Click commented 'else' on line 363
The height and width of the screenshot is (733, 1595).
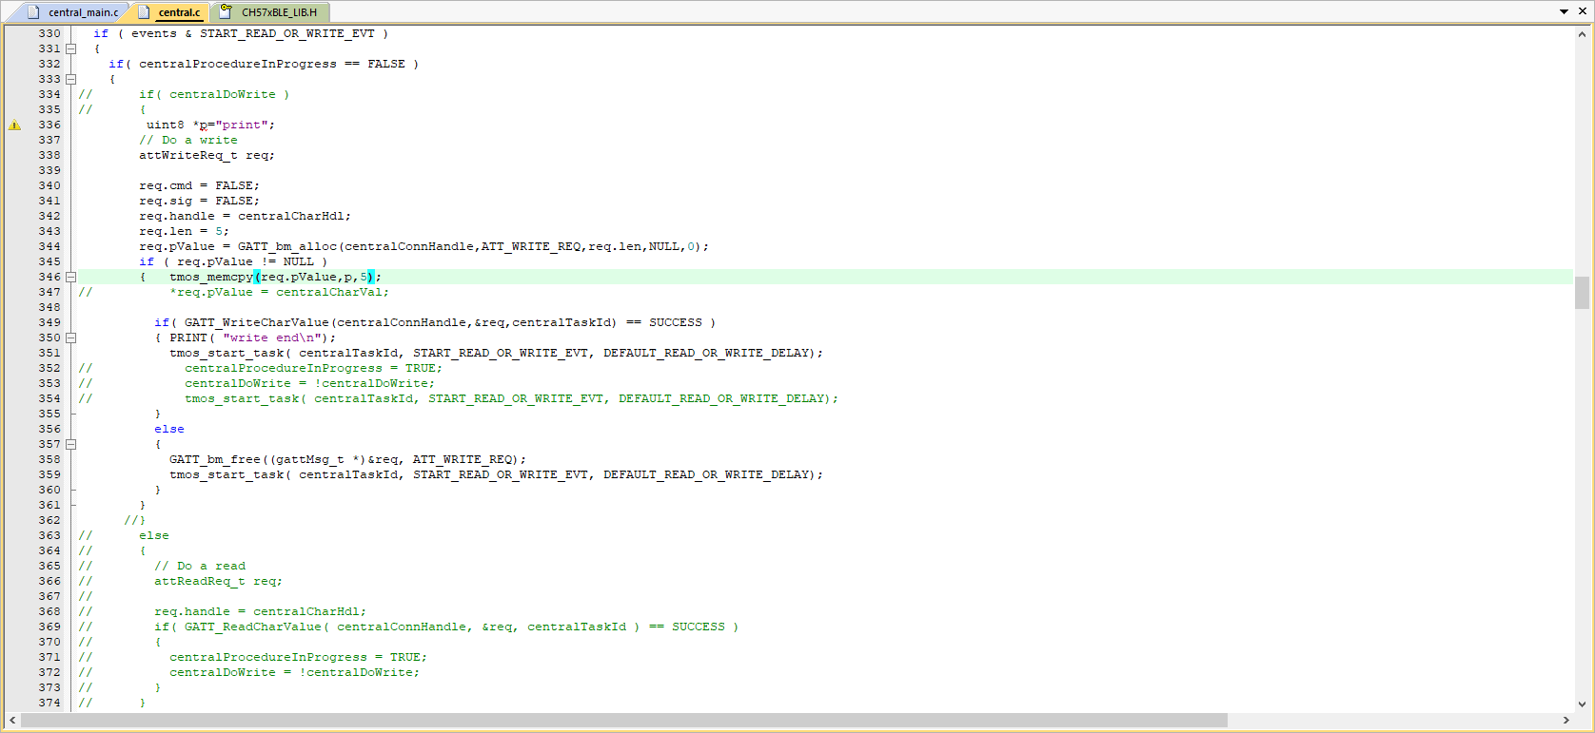[154, 535]
